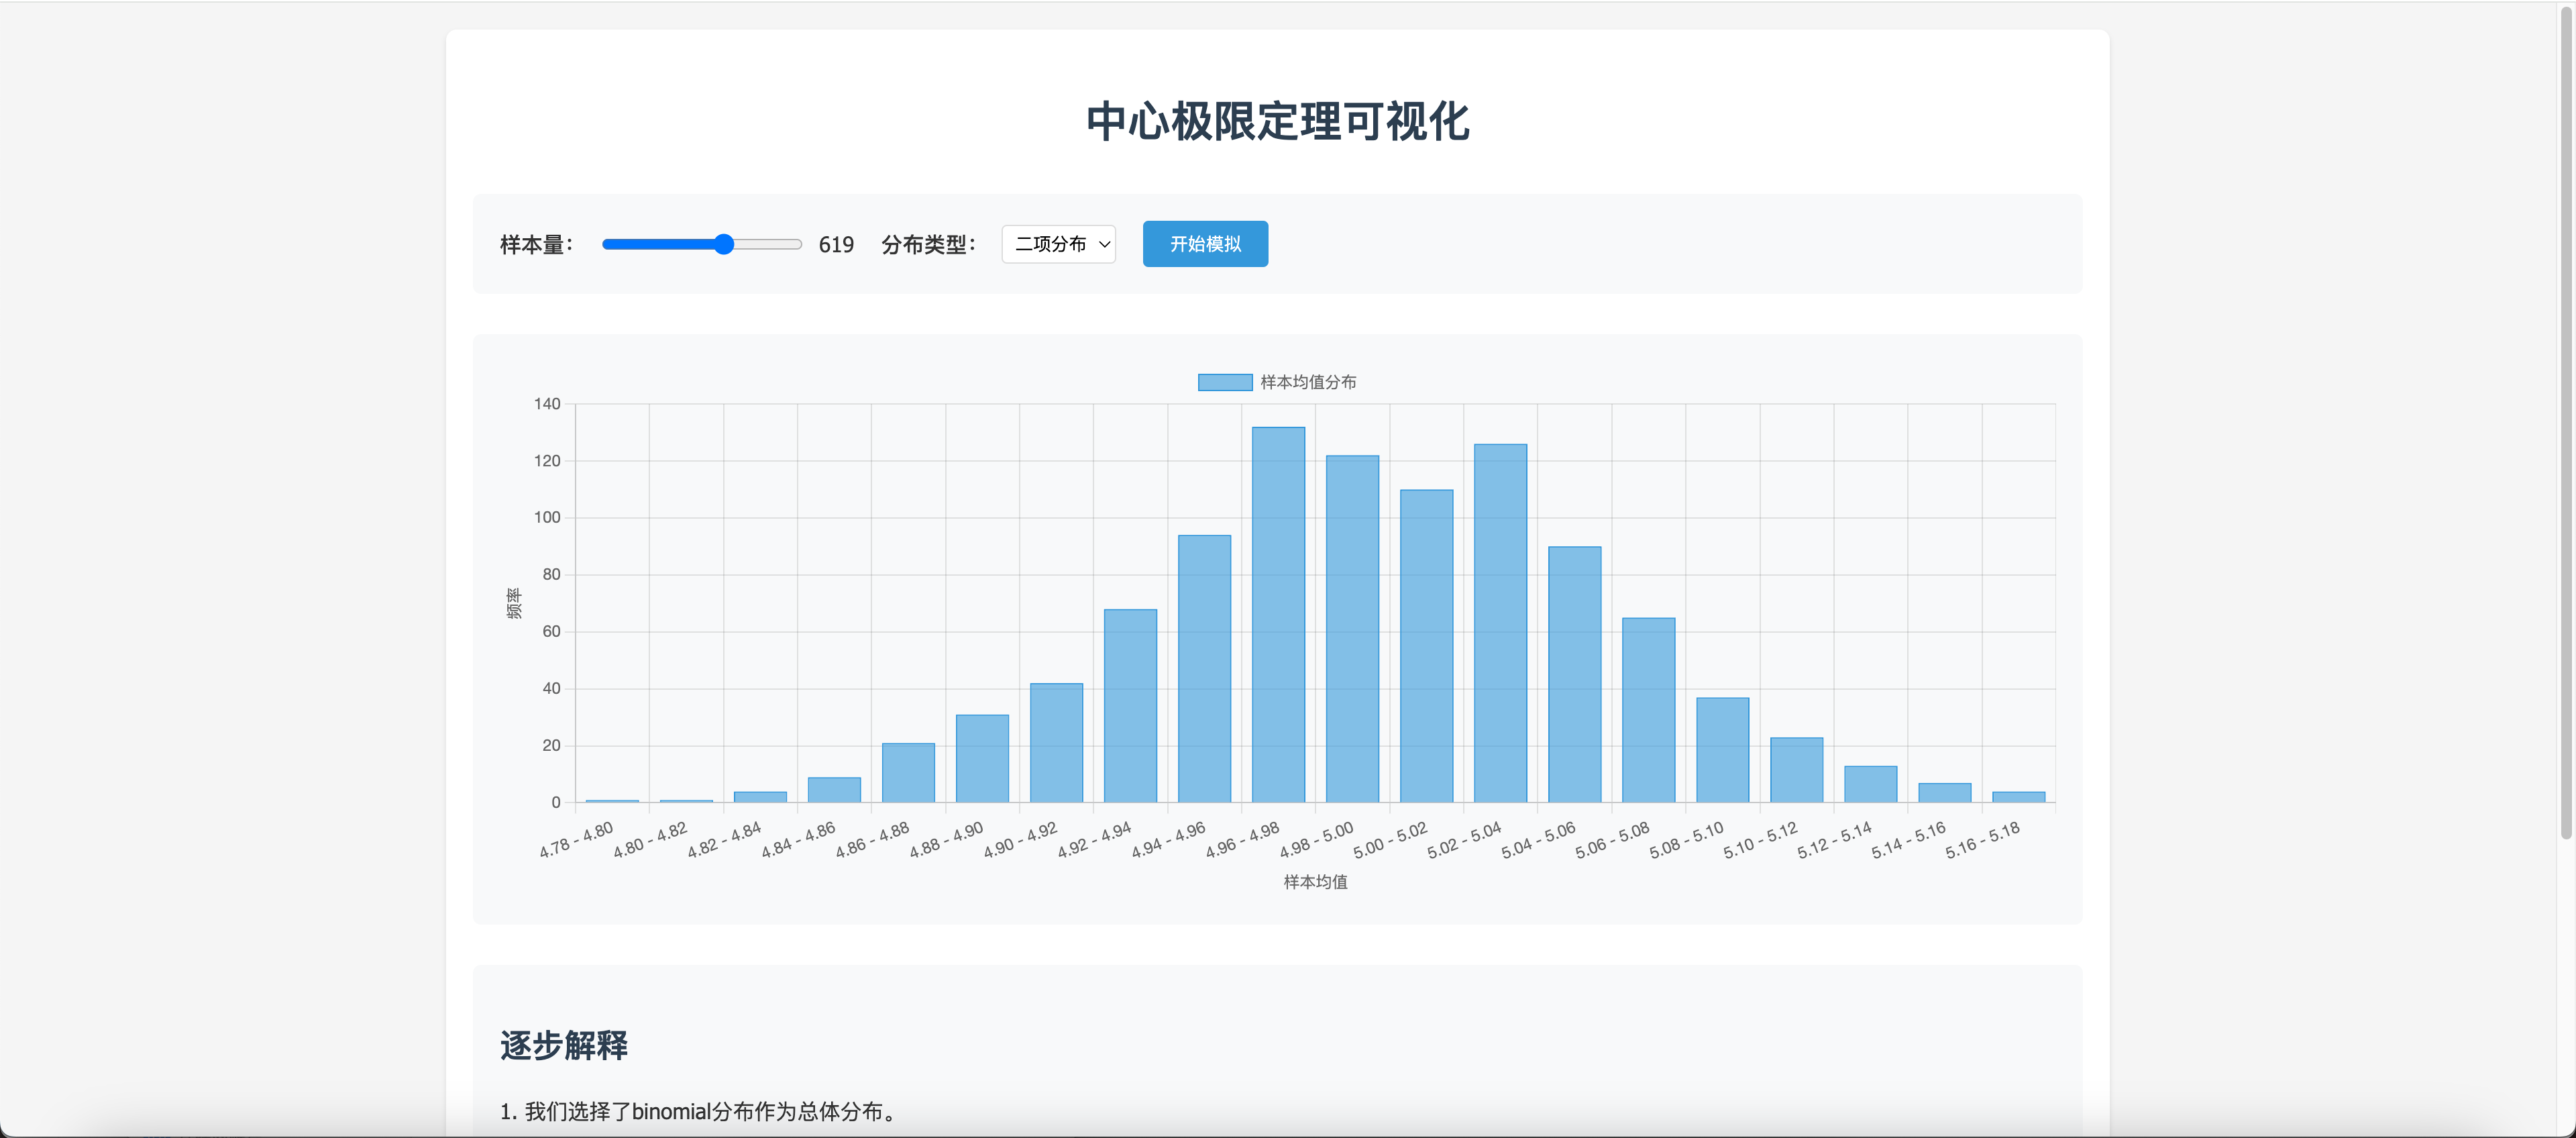Click the 4.90 - 4.92 histogram bar
This screenshot has height=1138, width=2576.
tap(1056, 743)
